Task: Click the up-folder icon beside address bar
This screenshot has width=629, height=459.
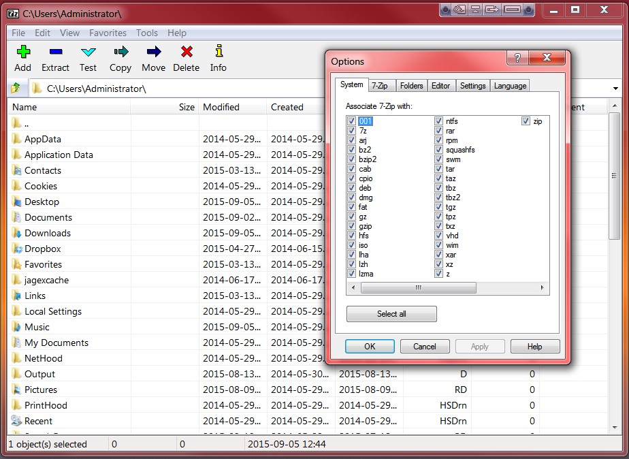Action: coord(16,89)
